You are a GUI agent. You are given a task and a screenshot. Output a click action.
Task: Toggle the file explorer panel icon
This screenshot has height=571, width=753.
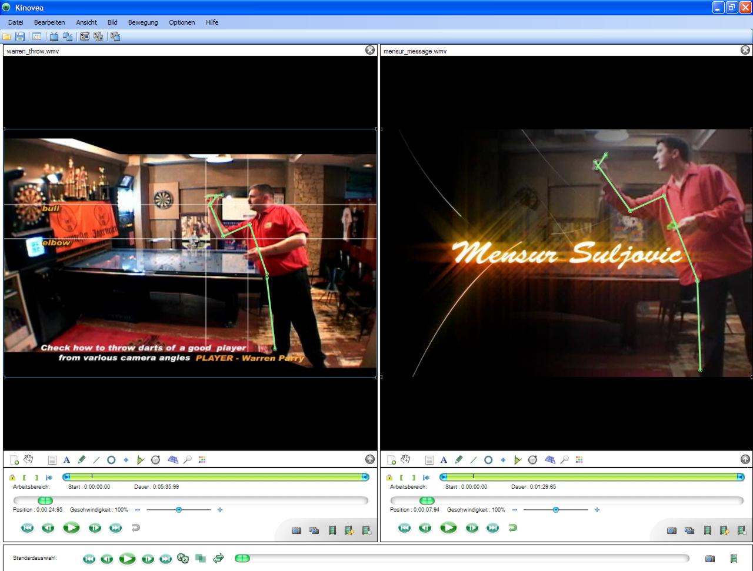(x=37, y=36)
